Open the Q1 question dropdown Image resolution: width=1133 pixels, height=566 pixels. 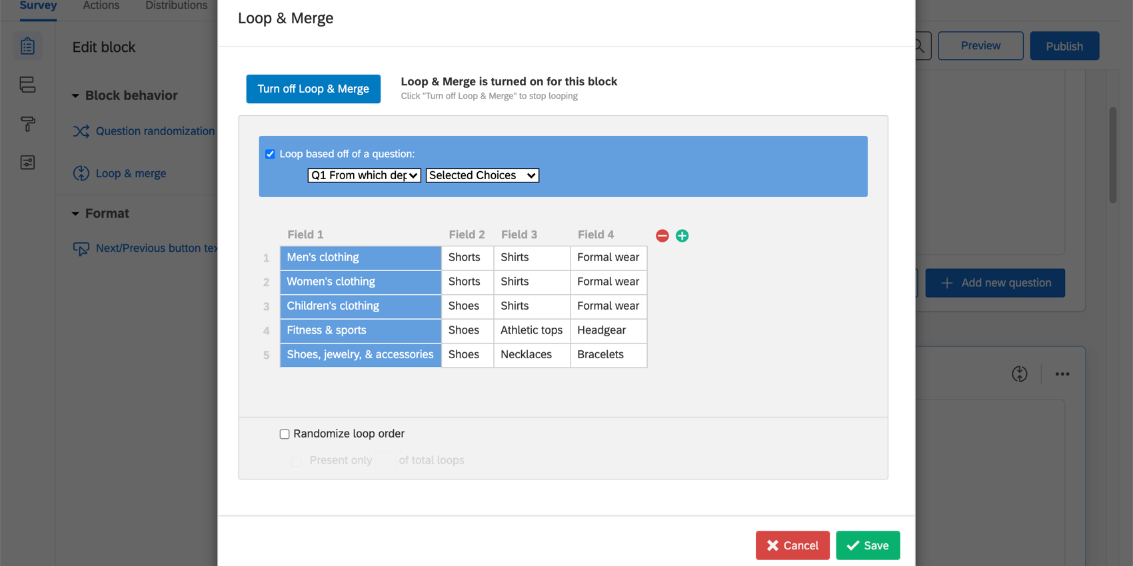pos(364,175)
